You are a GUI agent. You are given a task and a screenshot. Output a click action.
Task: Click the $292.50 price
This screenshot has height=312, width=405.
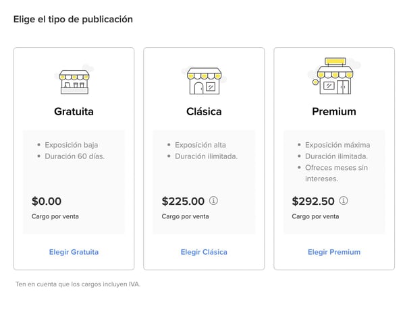pos(313,201)
